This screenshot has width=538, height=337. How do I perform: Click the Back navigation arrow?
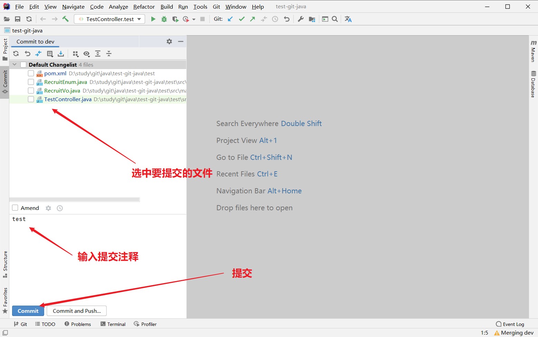(43, 19)
